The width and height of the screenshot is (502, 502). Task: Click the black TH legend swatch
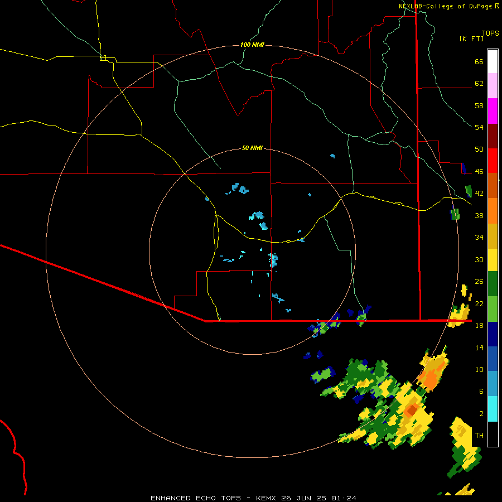click(493, 434)
